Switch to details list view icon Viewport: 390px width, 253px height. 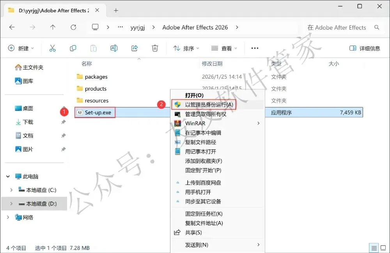[x=374, y=248]
